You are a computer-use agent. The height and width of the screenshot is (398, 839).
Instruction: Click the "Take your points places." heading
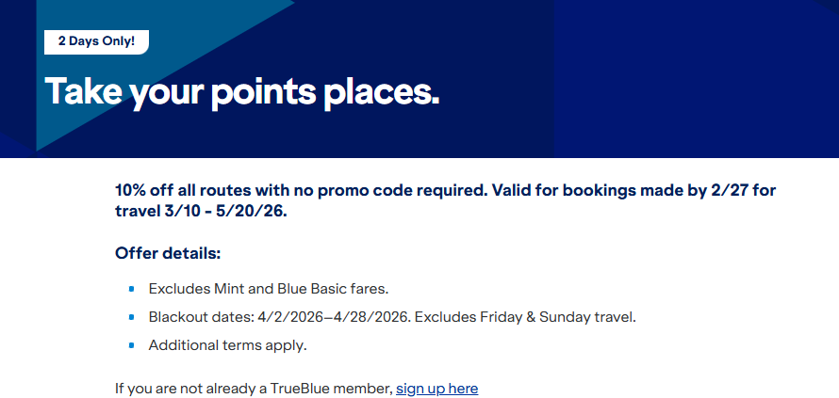(x=242, y=90)
